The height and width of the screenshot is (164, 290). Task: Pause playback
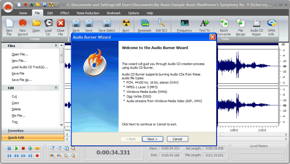(9, 148)
